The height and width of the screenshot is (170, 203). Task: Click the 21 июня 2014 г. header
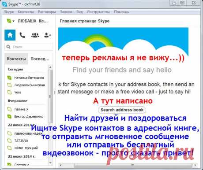[x=22, y=156]
